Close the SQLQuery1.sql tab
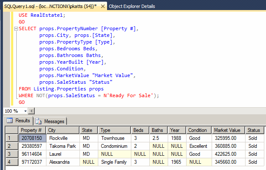 (x=103, y=6)
